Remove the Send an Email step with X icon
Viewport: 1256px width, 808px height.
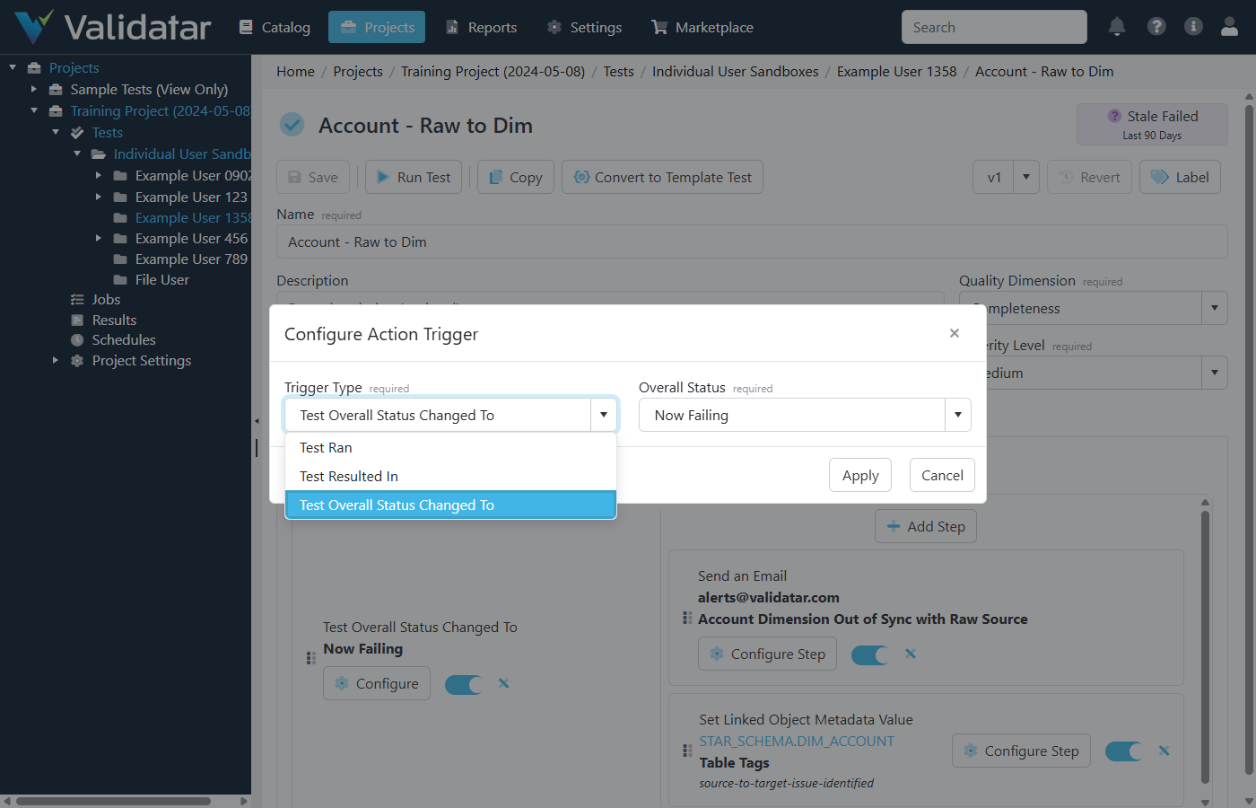click(x=910, y=654)
